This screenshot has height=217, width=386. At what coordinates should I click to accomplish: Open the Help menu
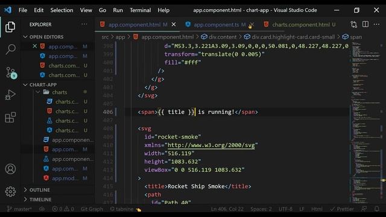tap(163, 10)
